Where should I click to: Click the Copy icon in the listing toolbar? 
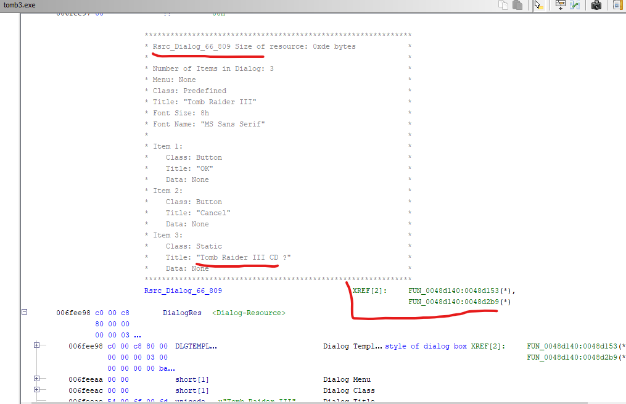(503, 5)
